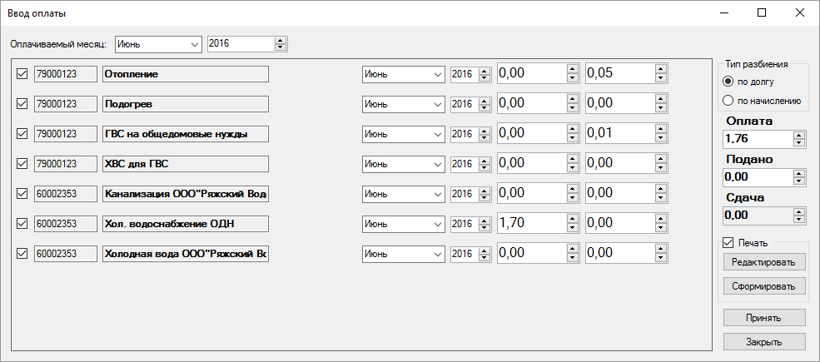The image size is (820, 362).
Task: Uncheck the Отопление row checkbox
Action: click(22, 74)
